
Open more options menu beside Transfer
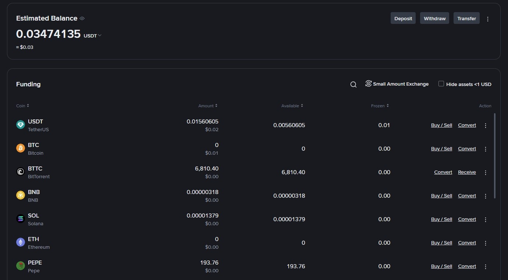488,19
